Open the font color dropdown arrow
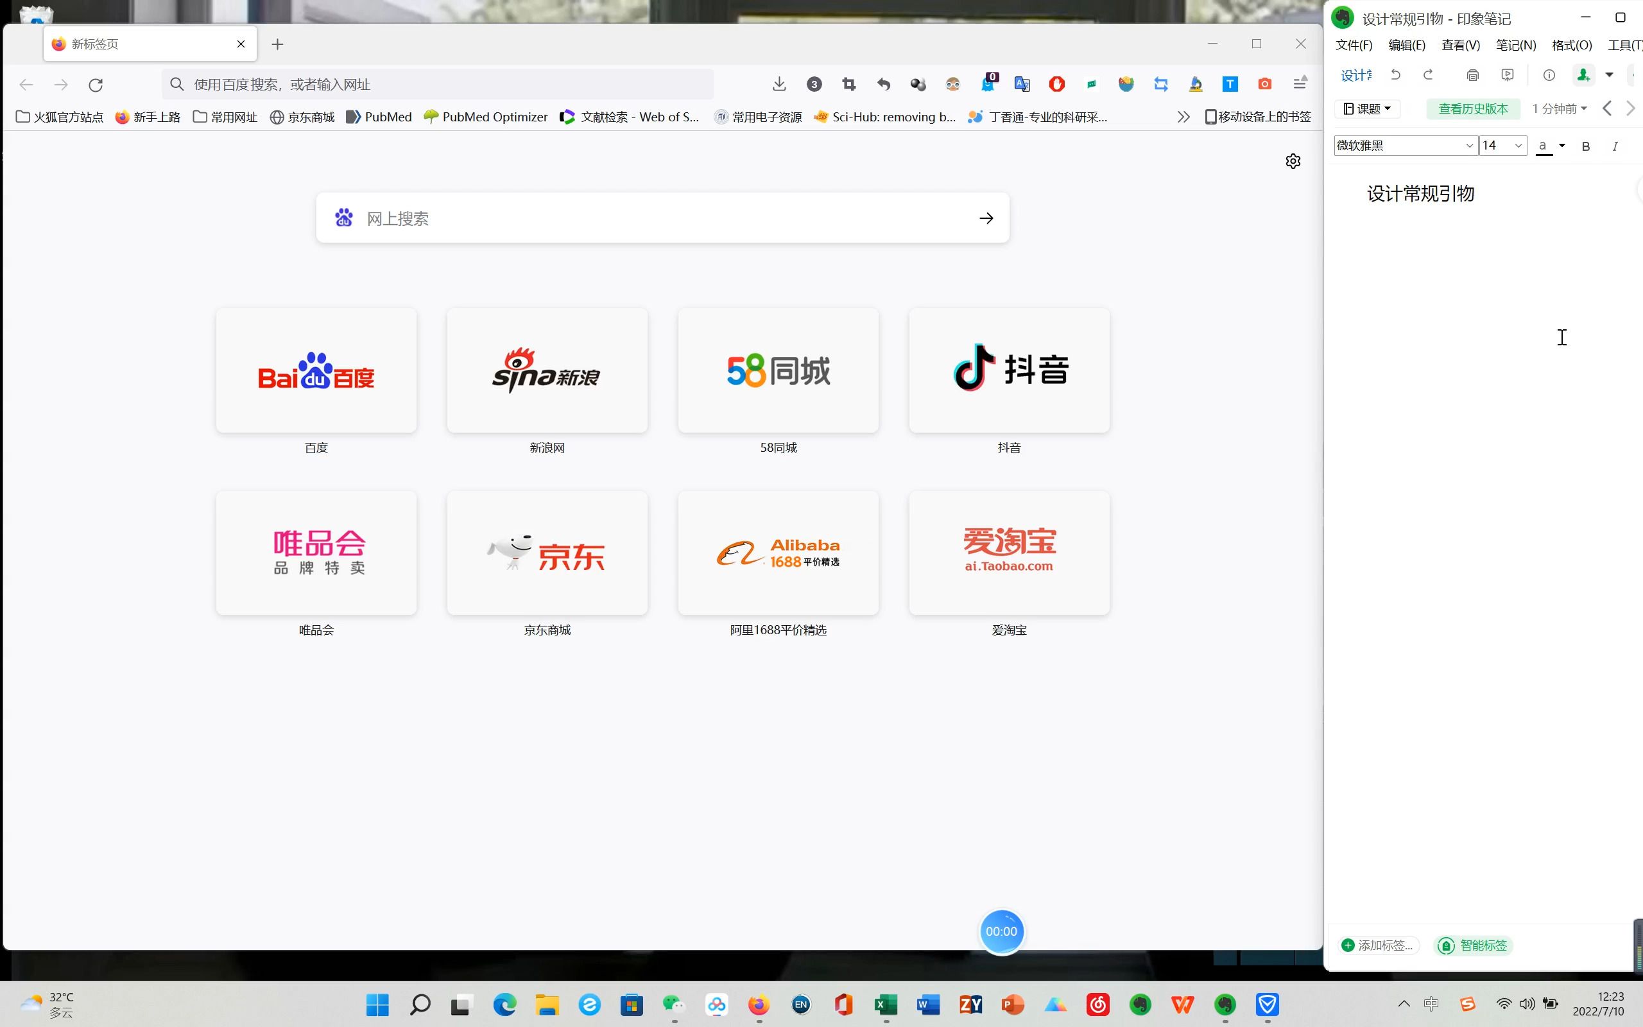The height and width of the screenshot is (1027, 1643). 1561,145
